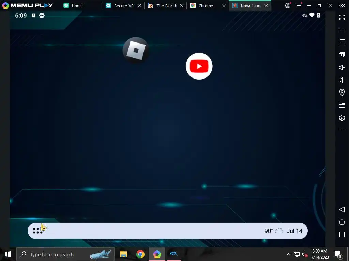349x261 pixels.
Task: Enter fullscreen mode
Action: tap(342, 17)
